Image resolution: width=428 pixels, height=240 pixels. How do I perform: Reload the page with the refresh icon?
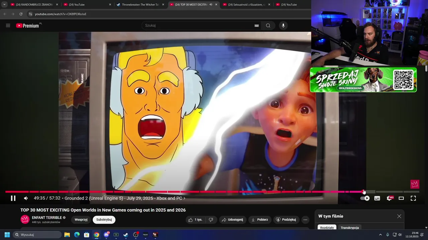pyautogui.click(x=21, y=14)
